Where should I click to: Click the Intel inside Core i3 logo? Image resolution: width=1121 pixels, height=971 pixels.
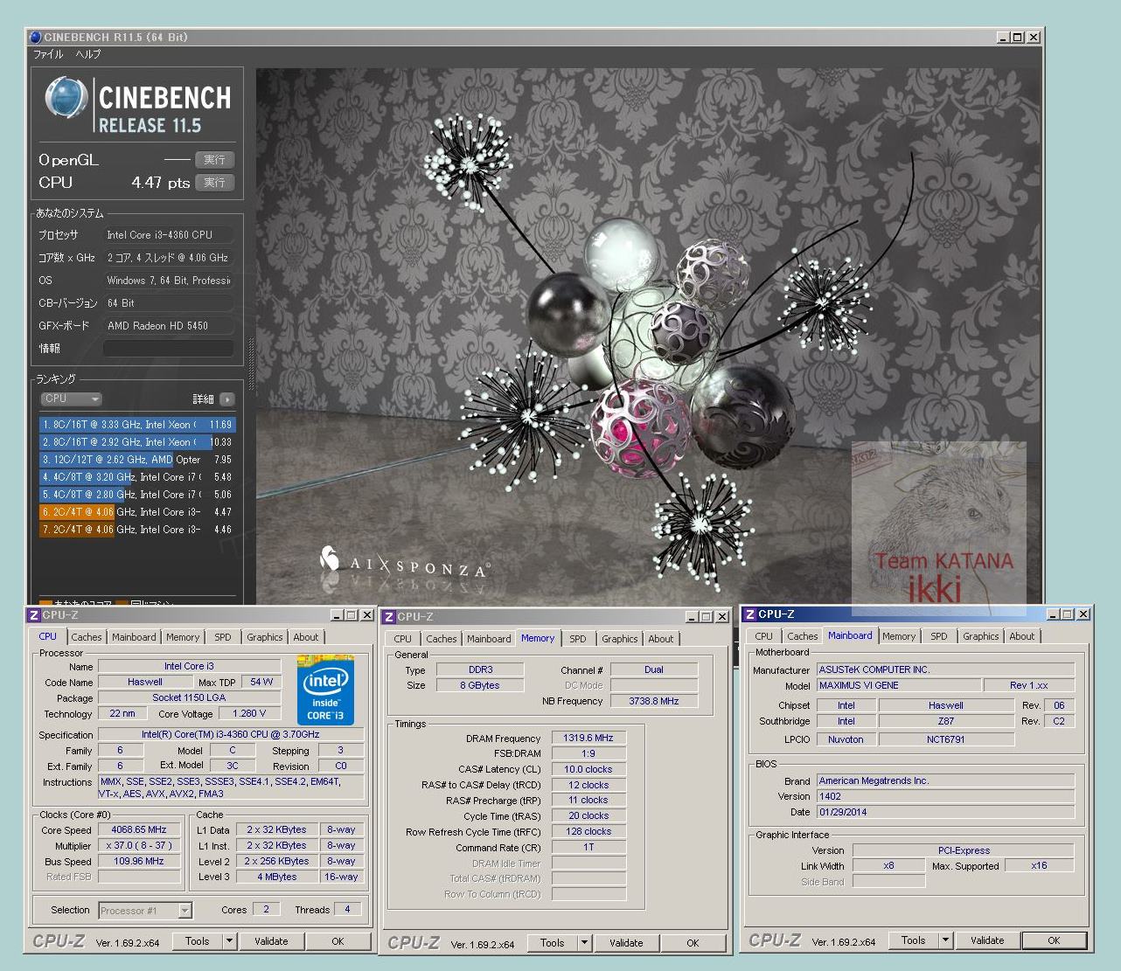point(325,689)
